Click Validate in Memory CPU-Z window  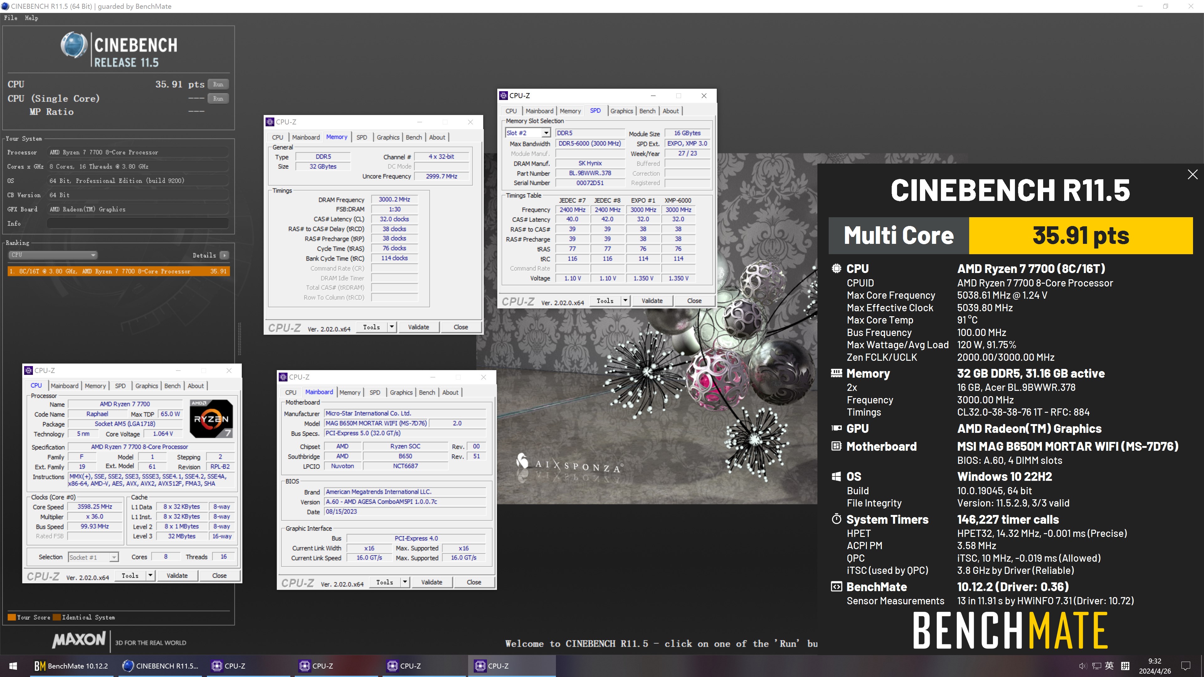[x=418, y=327]
